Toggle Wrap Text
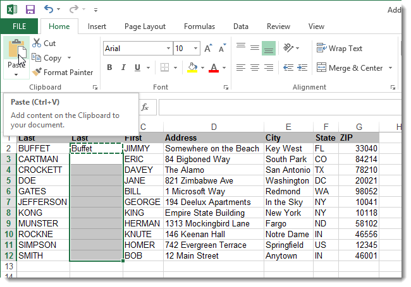 340,49
